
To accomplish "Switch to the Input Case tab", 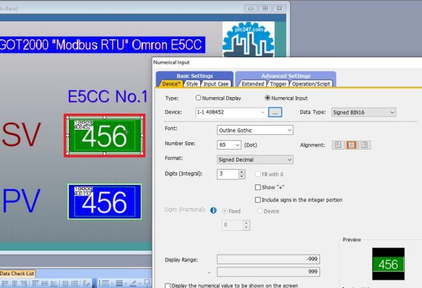I will [216, 84].
